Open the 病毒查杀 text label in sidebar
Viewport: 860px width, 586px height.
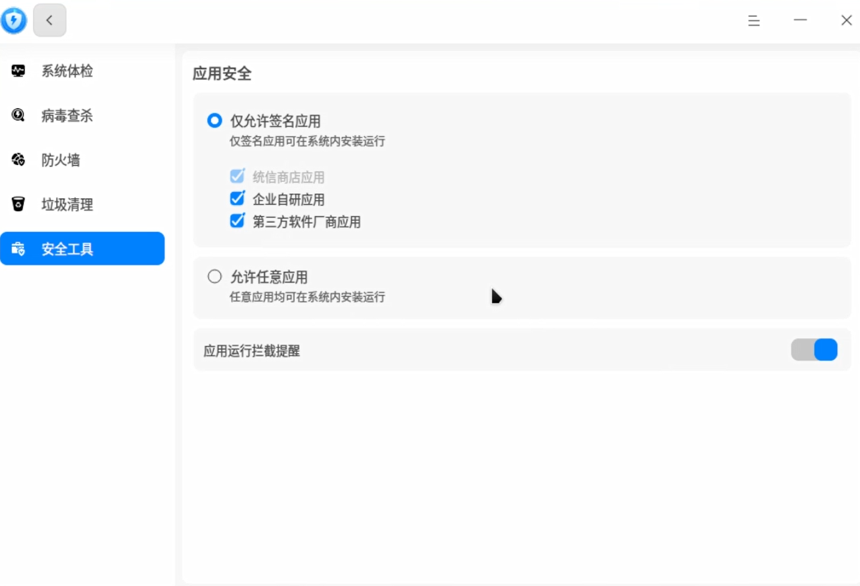tap(67, 116)
